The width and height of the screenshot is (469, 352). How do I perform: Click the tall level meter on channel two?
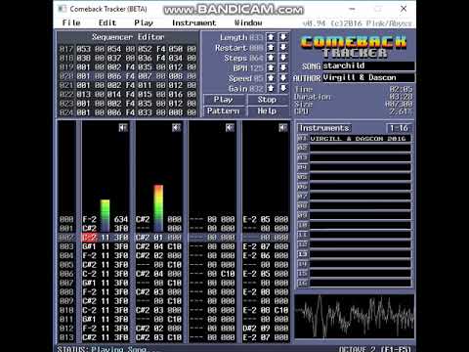158,208
